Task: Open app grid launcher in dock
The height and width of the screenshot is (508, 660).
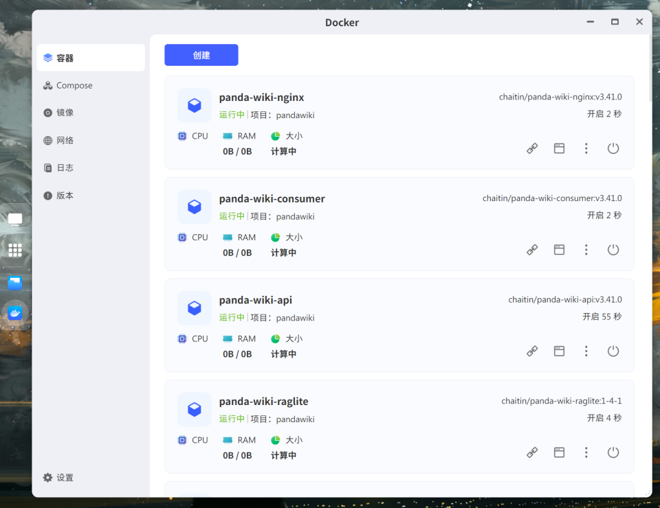Action: coord(15,250)
